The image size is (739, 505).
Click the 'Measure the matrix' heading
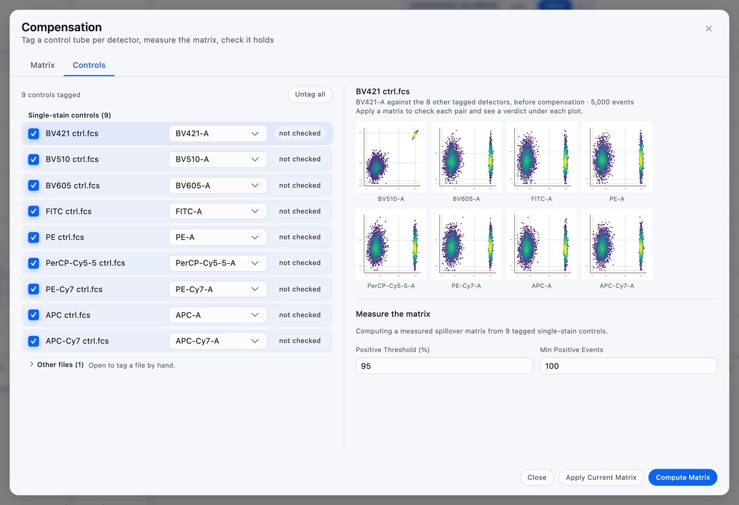tap(393, 314)
